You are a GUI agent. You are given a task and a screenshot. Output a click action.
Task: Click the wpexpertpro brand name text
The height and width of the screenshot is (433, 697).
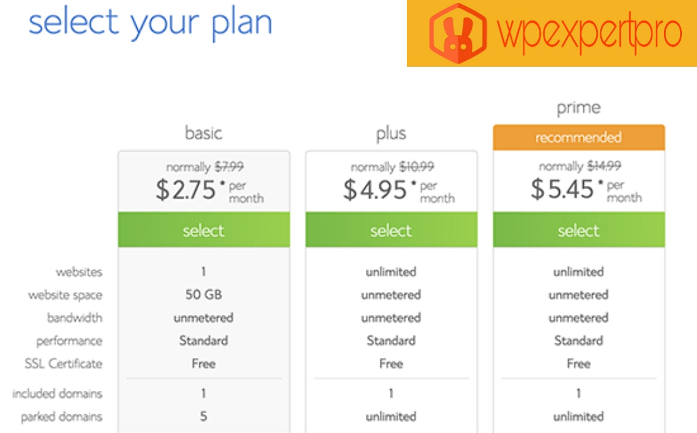coord(589,34)
